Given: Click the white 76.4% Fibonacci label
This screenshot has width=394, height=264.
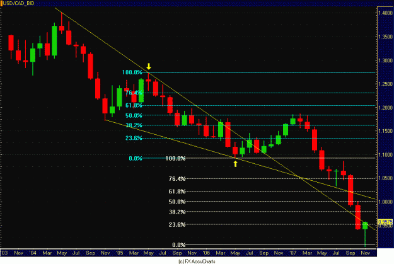Looking at the screenshot, I should pos(177,178).
